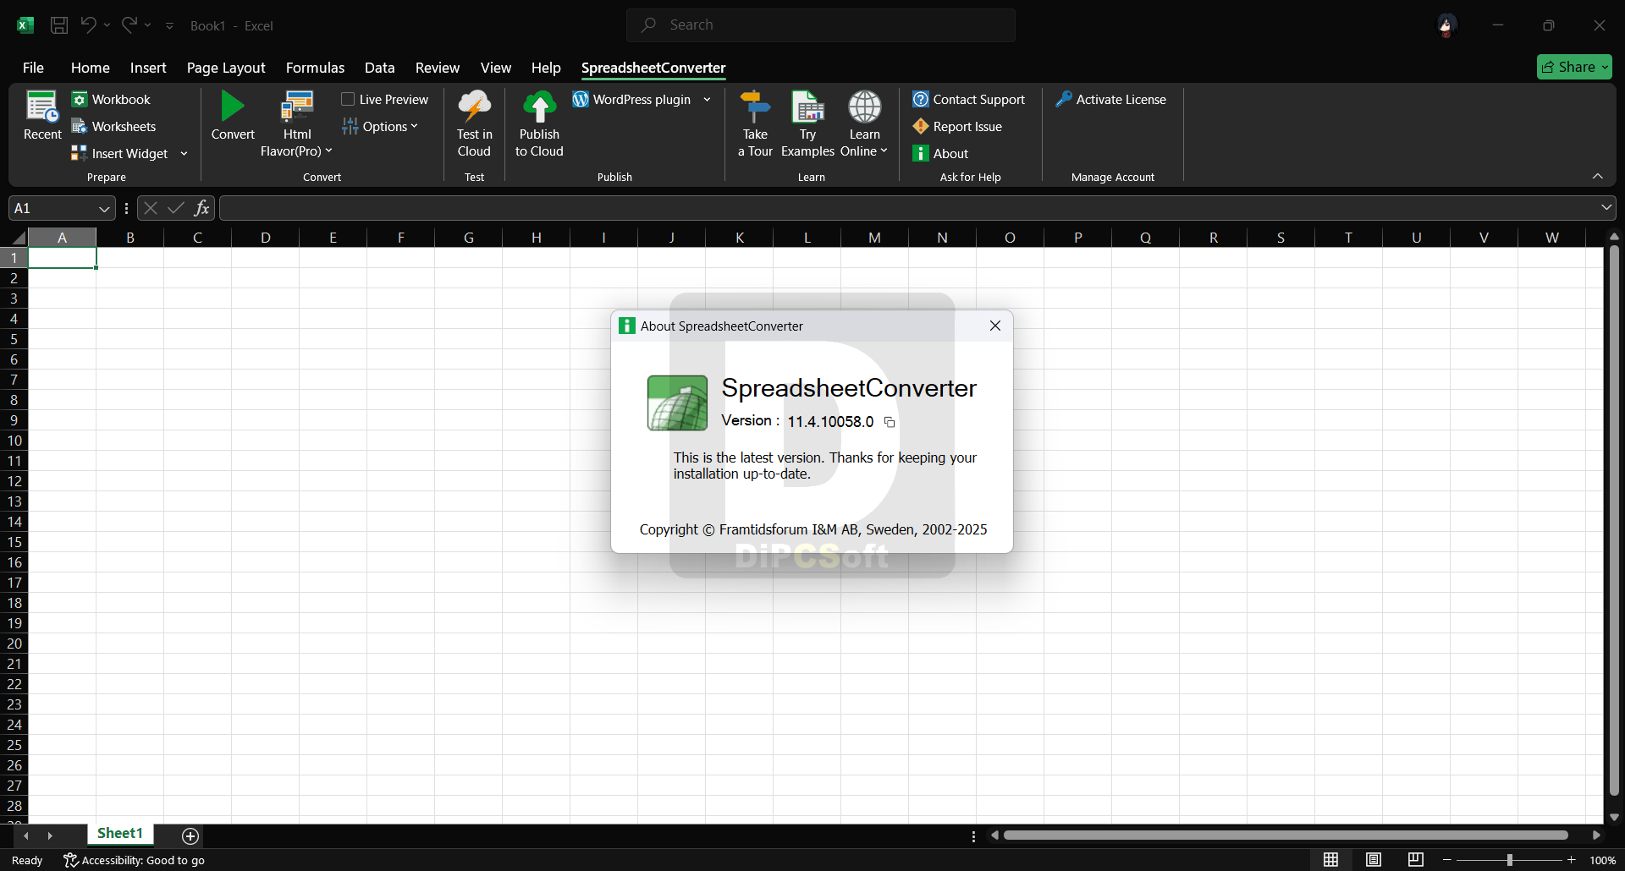Start Convert with the green arrow

(233, 116)
